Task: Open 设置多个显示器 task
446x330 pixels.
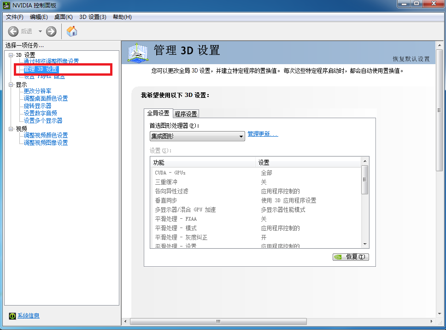Action: pos(43,121)
